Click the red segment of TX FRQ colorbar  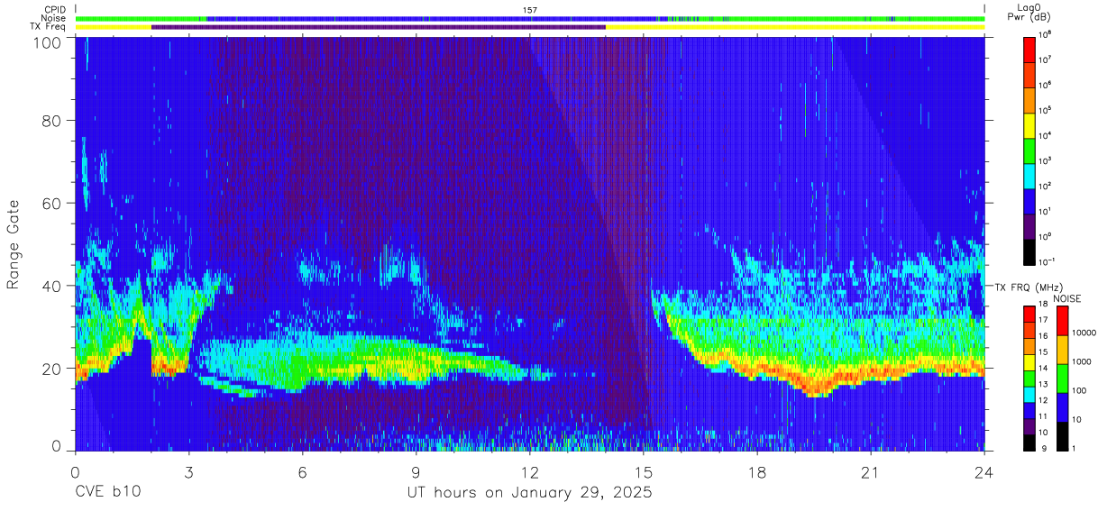pyautogui.click(x=1029, y=315)
